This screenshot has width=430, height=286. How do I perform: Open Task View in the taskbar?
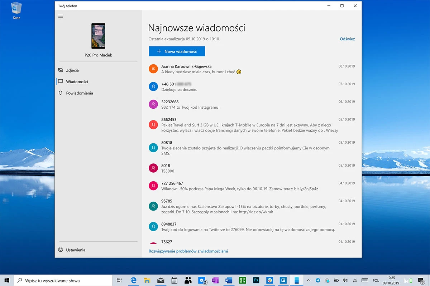point(119,281)
